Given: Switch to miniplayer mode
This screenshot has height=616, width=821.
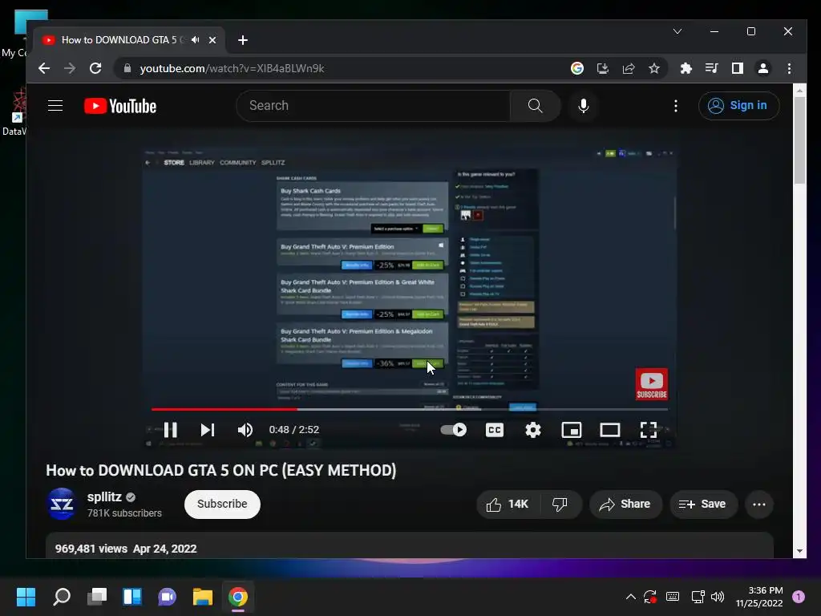Looking at the screenshot, I should [x=571, y=430].
